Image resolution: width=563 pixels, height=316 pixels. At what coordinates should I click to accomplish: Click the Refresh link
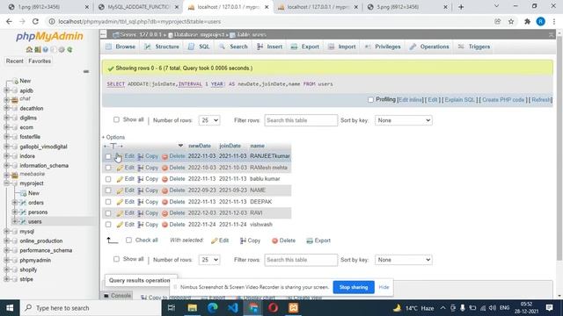coord(541,99)
